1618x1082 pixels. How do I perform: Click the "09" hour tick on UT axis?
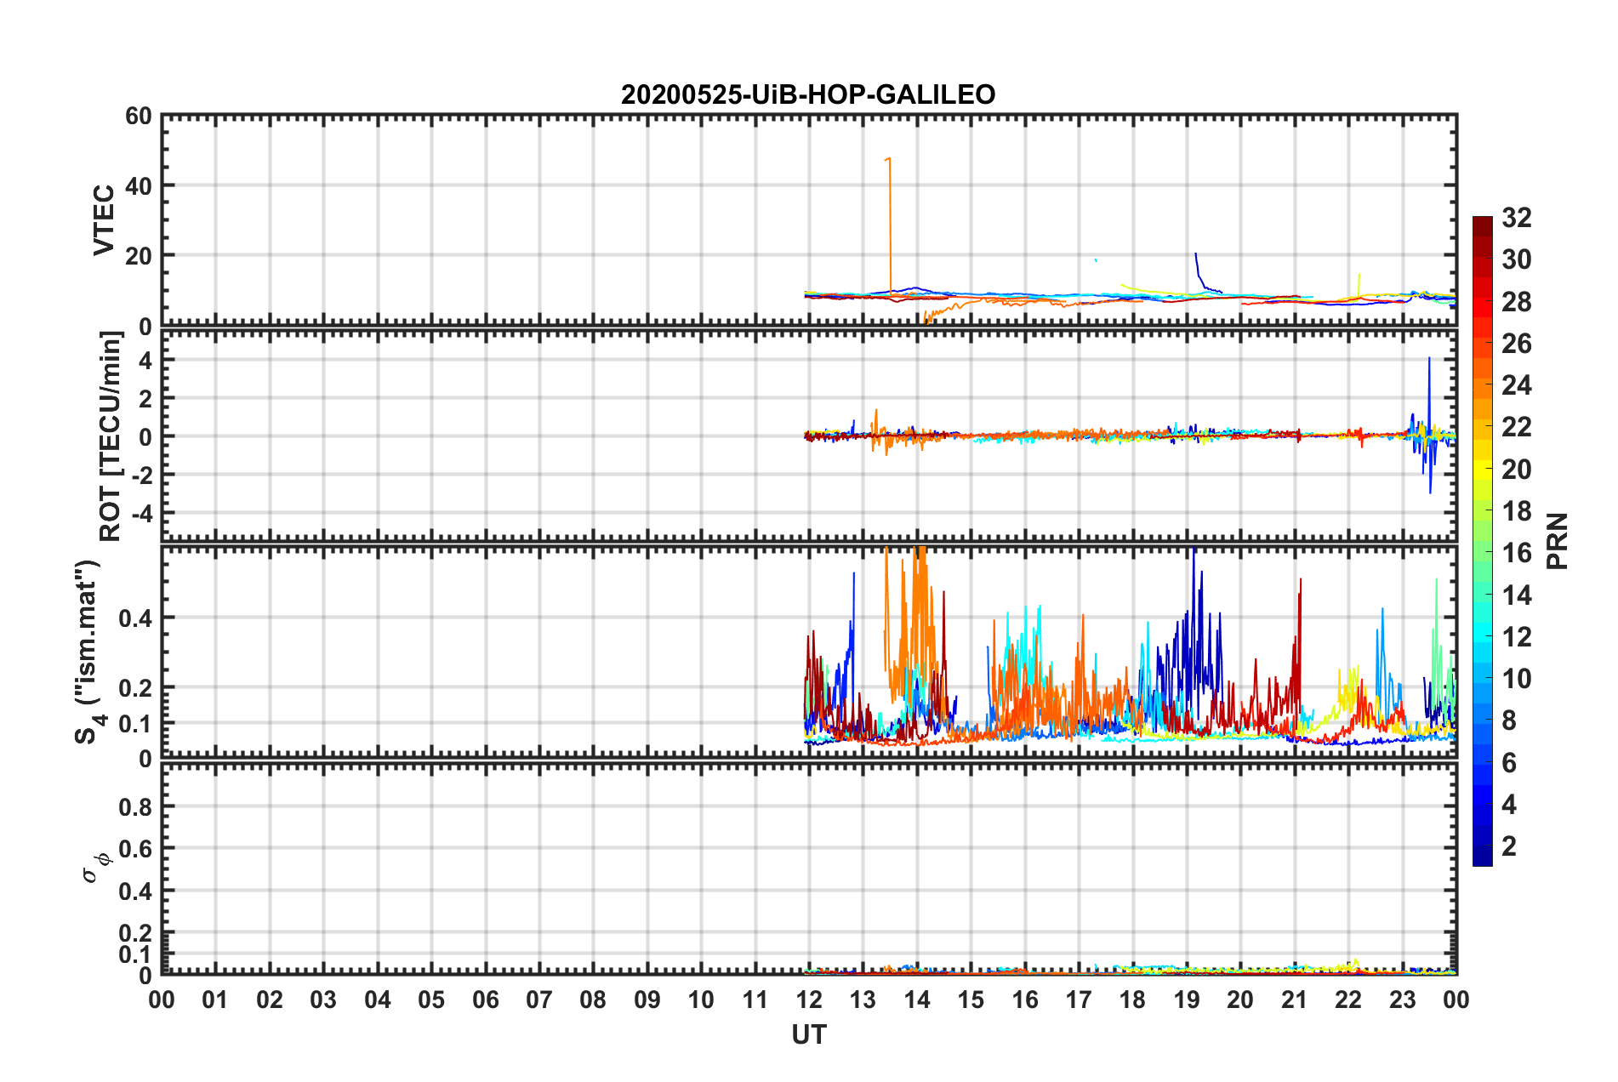[x=647, y=999]
